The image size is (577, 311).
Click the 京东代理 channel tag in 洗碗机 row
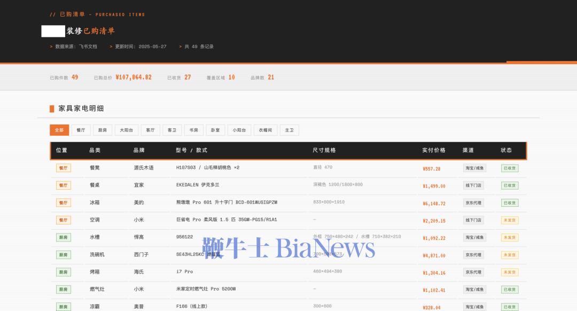(x=473, y=255)
